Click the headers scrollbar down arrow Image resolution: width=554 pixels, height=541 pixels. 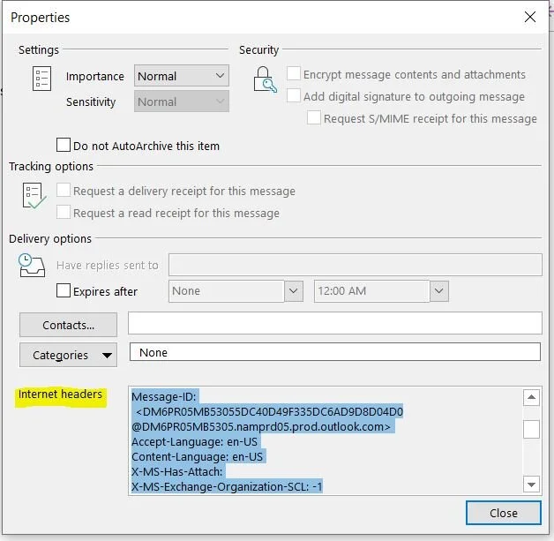pos(531,485)
